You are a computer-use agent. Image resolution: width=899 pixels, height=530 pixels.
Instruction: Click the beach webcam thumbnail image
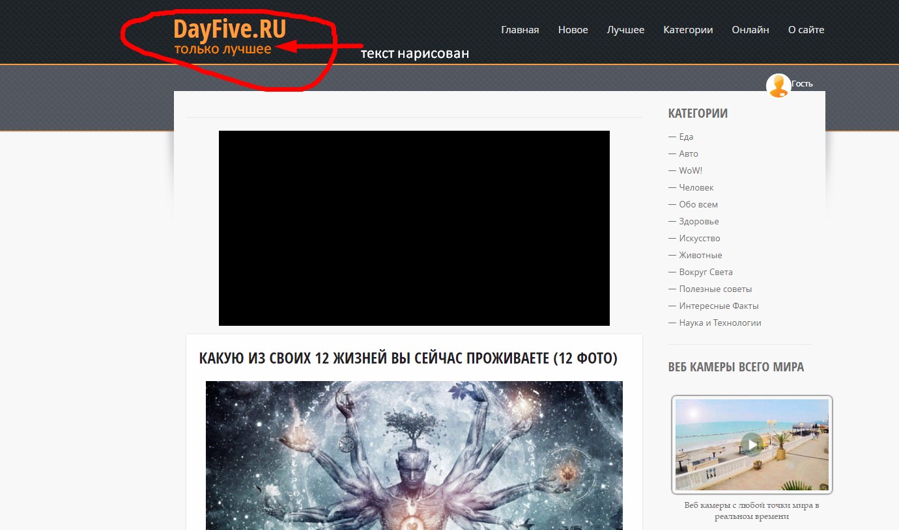point(752,445)
